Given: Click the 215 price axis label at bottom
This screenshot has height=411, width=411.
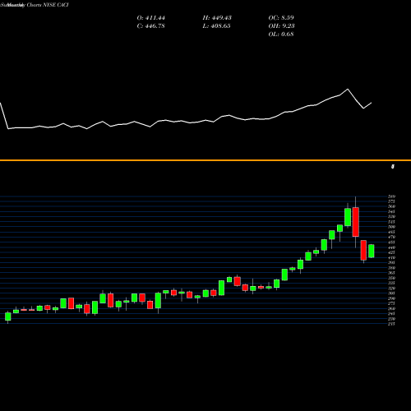Looking at the screenshot, I should (x=391, y=324).
